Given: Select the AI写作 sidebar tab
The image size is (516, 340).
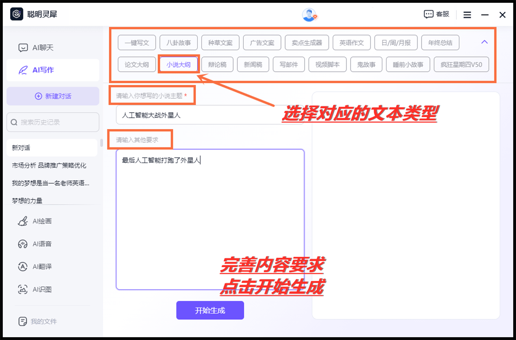Looking at the screenshot, I should pyautogui.click(x=53, y=70).
